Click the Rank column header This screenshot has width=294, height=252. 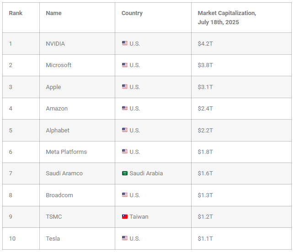16,13
